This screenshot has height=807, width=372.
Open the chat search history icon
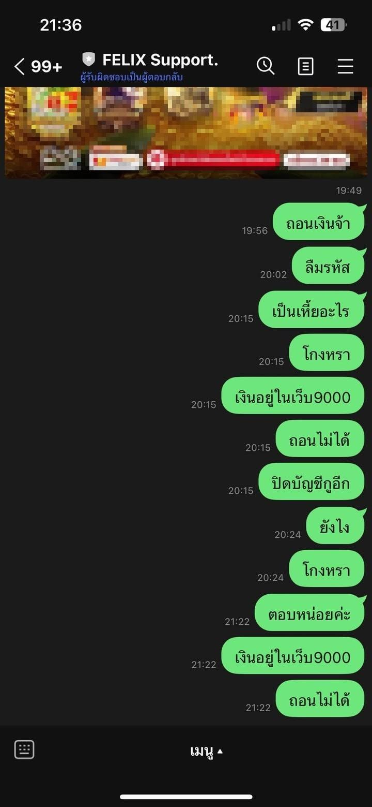pos(266,66)
